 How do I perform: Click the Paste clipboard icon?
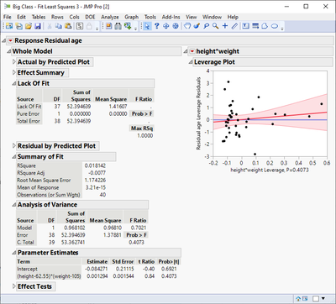point(68,26)
